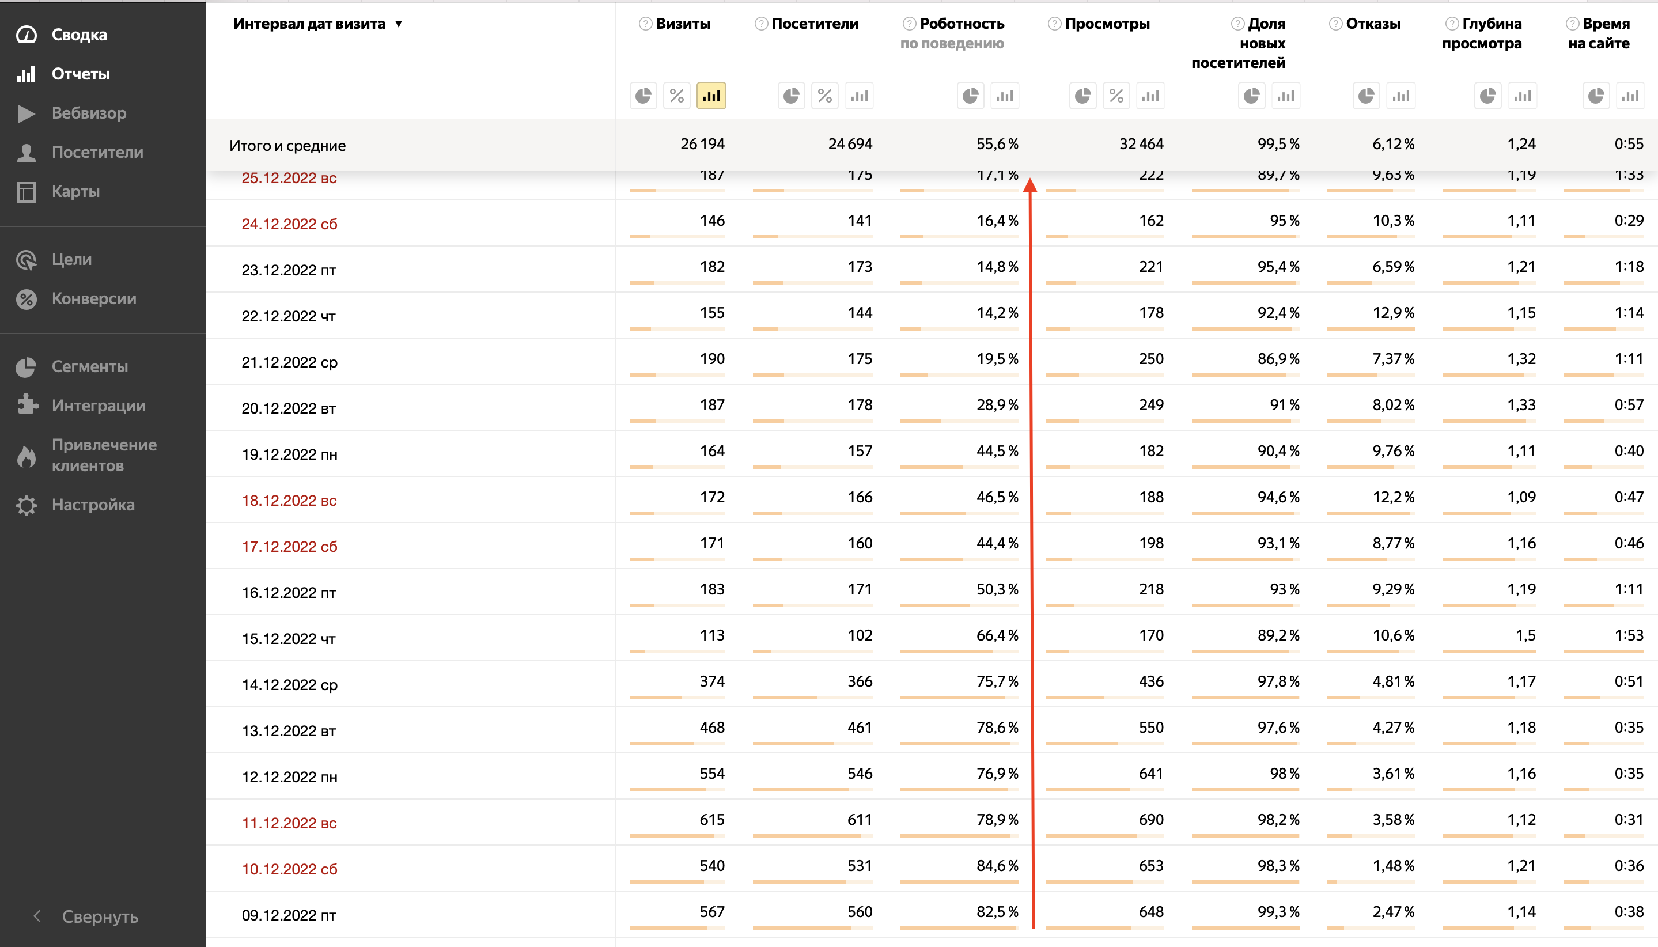The image size is (1658, 947).
Task: Toggle percent view for Посетители column
Action: [x=825, y=96]
